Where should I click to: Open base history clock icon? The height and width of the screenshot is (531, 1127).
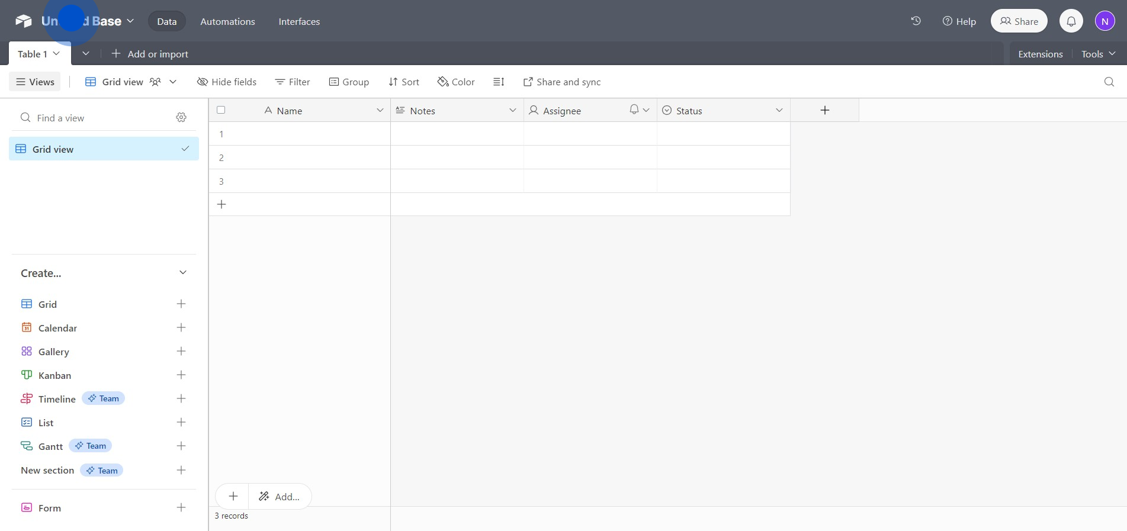tap(916, 21)
